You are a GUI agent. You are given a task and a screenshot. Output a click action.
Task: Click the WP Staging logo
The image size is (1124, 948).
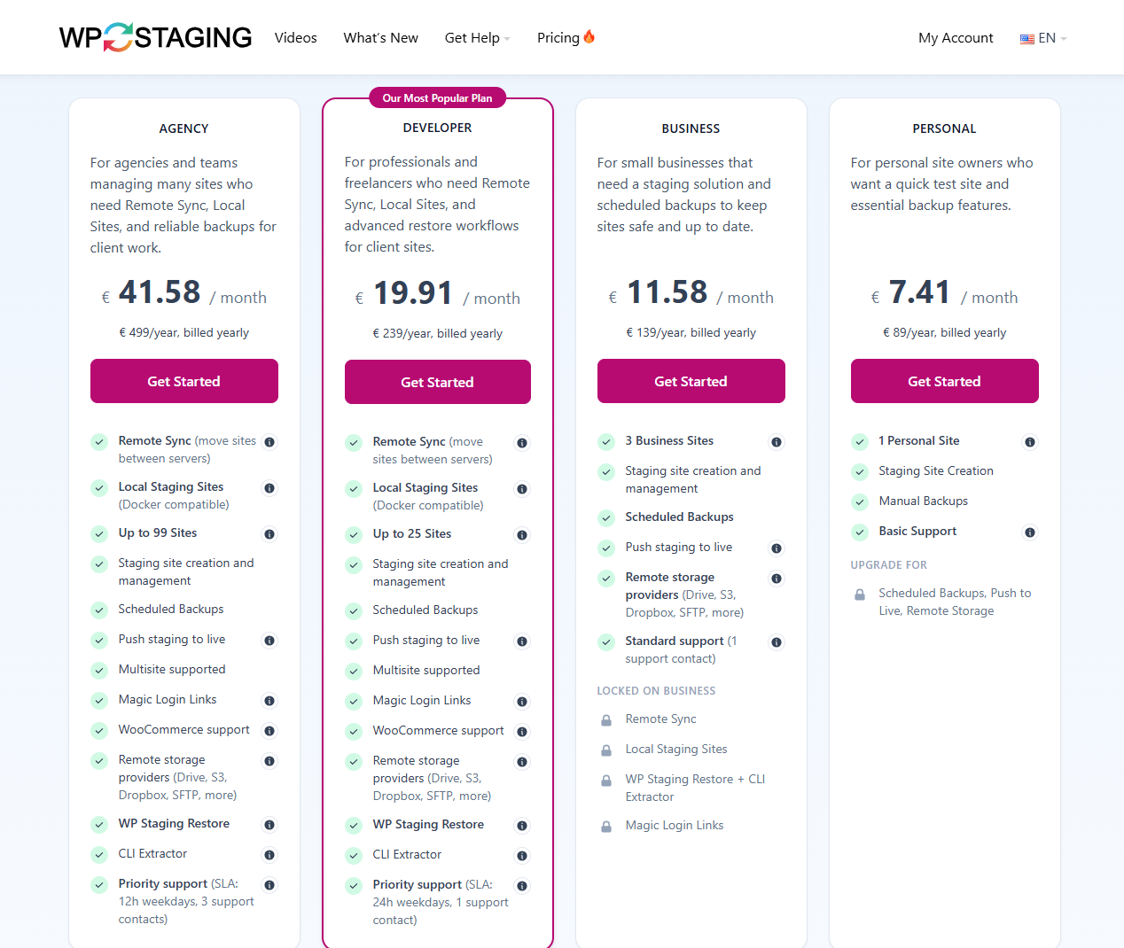155,37
